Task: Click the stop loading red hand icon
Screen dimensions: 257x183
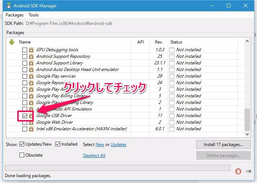Action: (238, 171)
